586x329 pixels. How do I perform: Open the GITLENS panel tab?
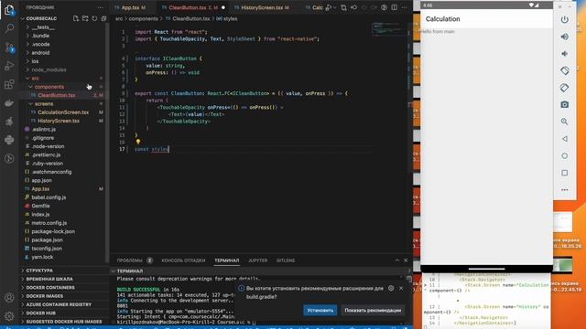(286, 260)
